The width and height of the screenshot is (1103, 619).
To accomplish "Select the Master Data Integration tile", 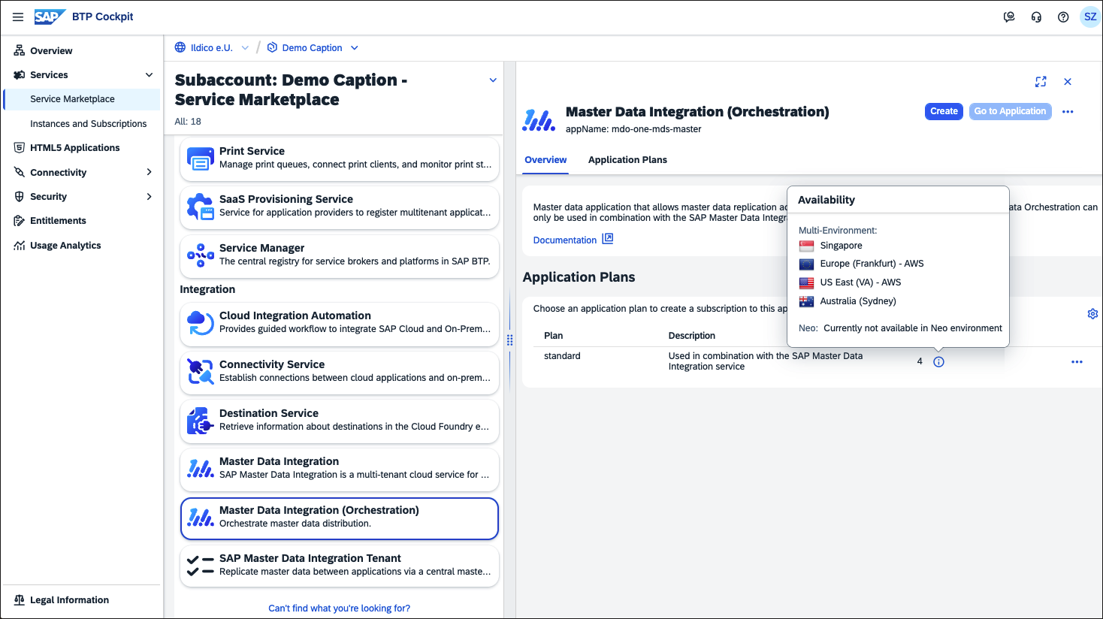I will point(340,469).
